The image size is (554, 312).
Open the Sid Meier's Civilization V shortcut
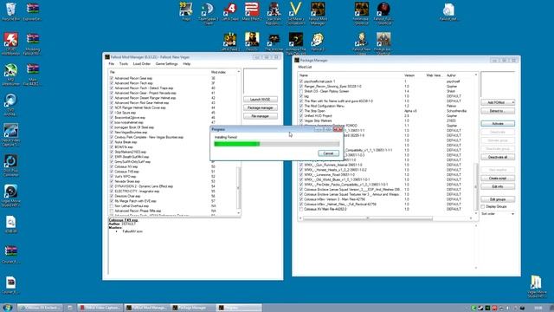pos(296,13)
